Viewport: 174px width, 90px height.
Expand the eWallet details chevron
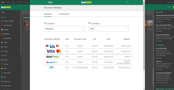point(132,57)
